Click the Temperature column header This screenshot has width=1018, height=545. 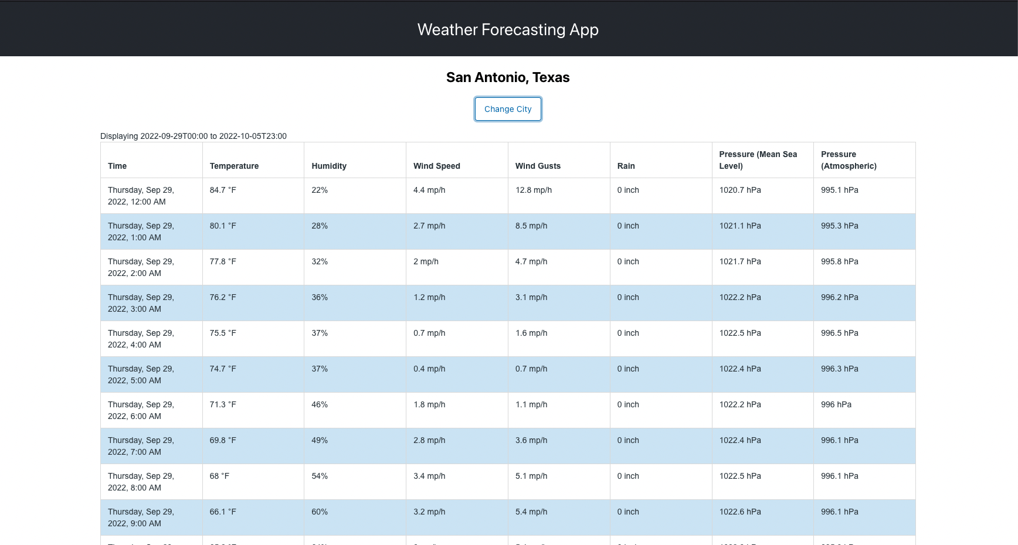[234, 166]
